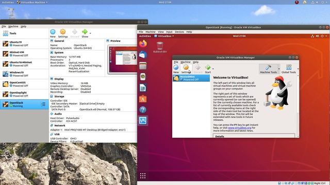Open Devices menu of OpenStack VM window
Viewport: 330px width, 185px height.
179,32
